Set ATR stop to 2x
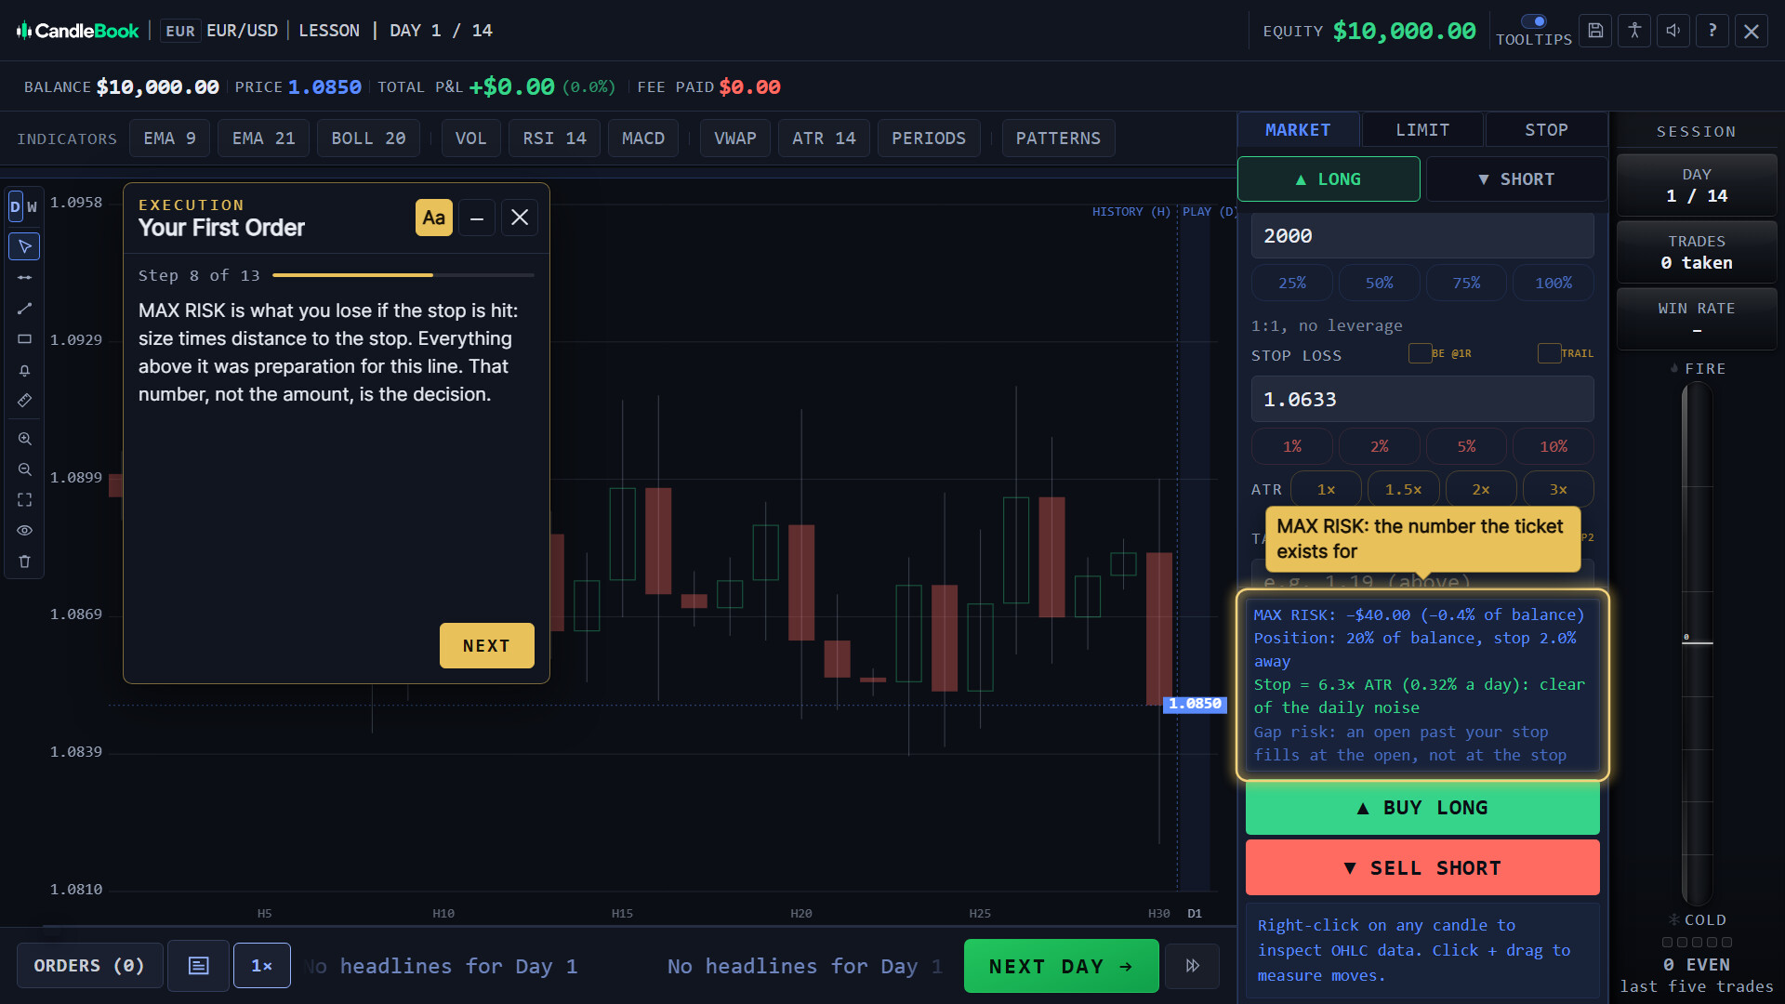The image size is (1785, 1004). click(x=1481, y=489)
